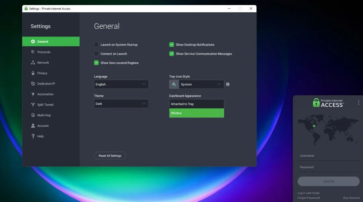Click Forgot Password link

click(x=308, y=198)
